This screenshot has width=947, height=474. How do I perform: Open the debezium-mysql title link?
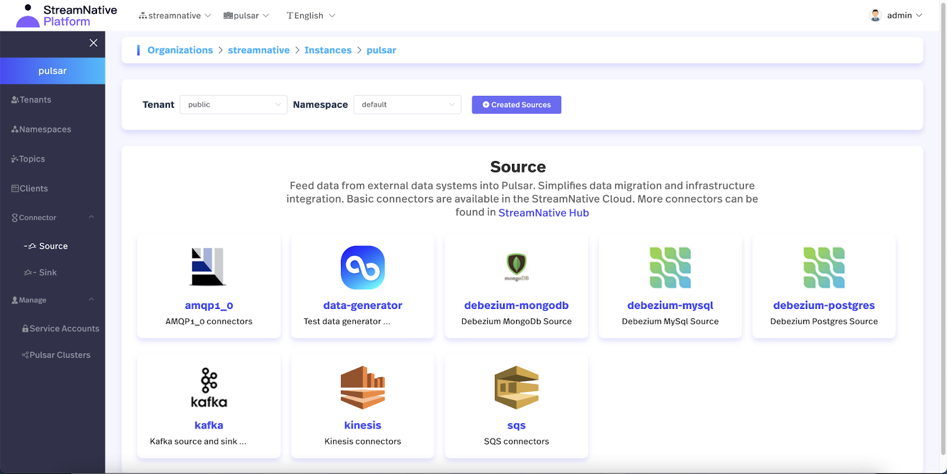point(670,305)
